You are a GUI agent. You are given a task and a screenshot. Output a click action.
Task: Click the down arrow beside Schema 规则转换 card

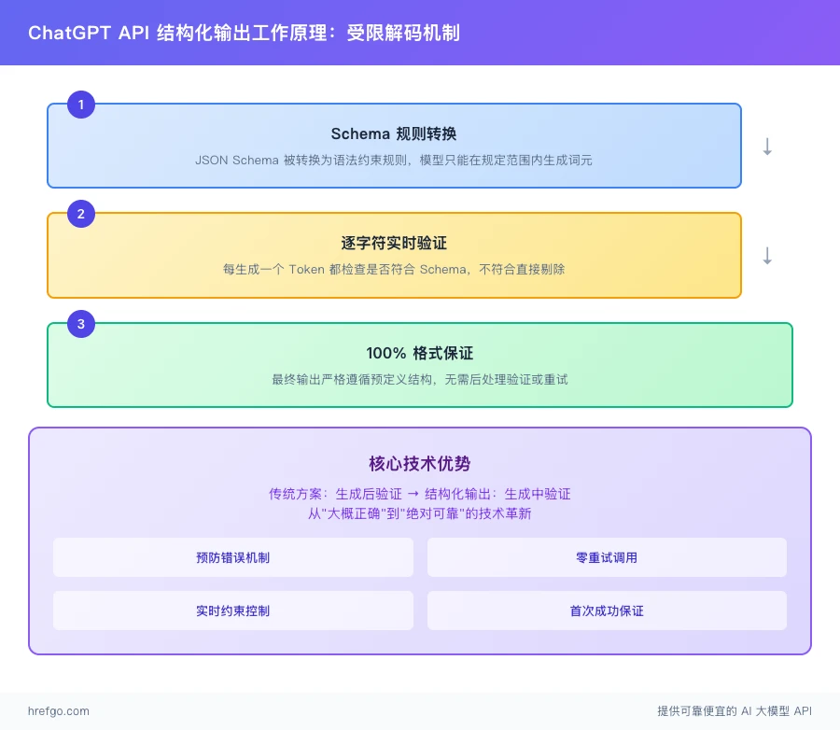[767, 147]
